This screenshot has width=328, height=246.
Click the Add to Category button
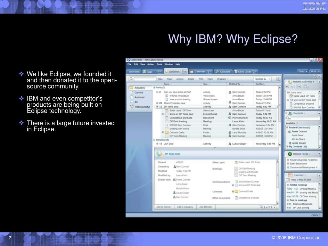coord(185,207)
